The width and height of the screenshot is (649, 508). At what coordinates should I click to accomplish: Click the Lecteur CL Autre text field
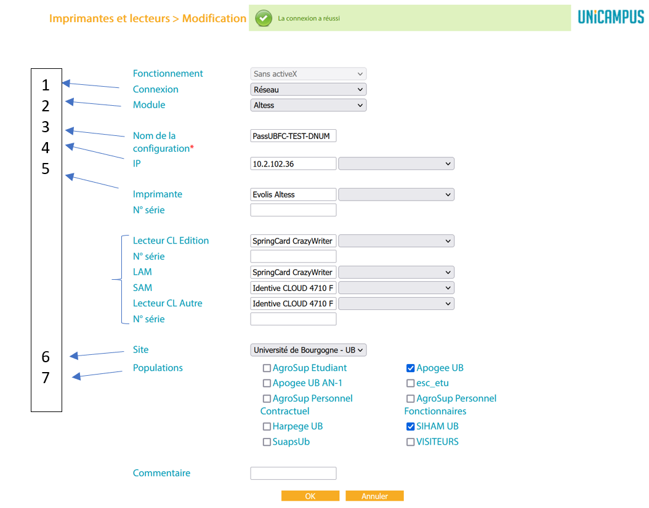click(293, 304)
